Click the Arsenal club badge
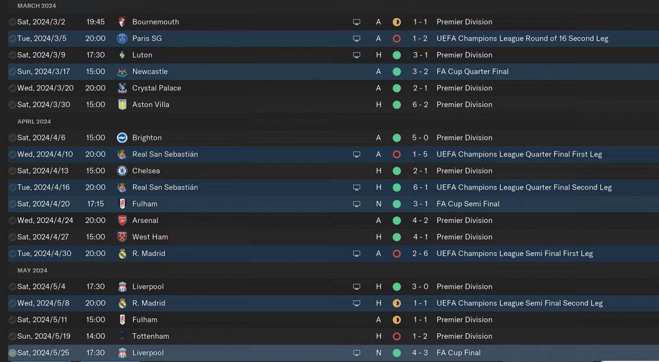The image size is (659, 362). click(x=122, y=220)
